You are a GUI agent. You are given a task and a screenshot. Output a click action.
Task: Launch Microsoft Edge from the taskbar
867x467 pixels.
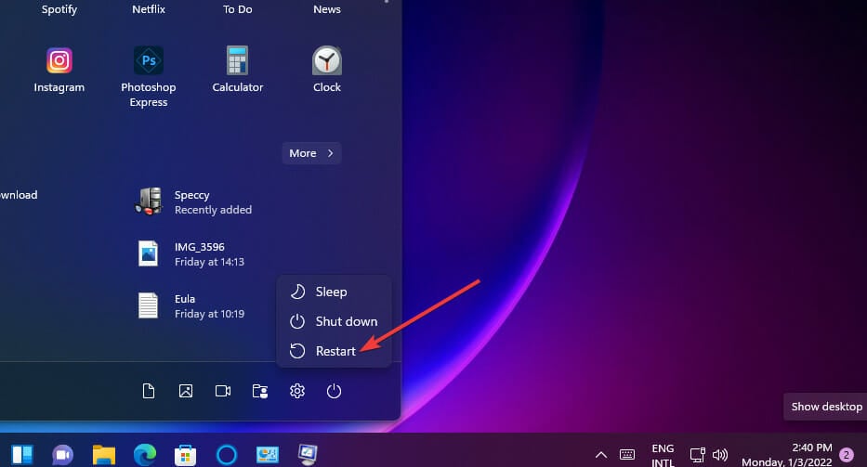tap(144, 454)
